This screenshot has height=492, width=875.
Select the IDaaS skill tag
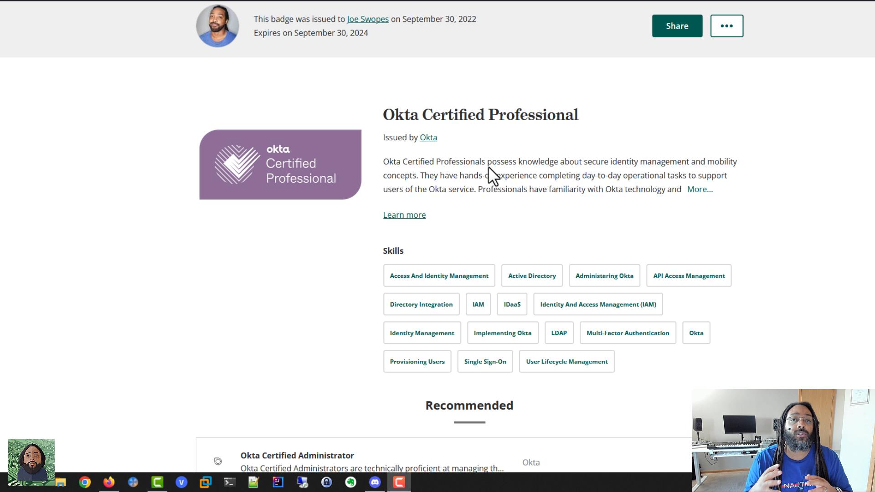click(512, 304)
